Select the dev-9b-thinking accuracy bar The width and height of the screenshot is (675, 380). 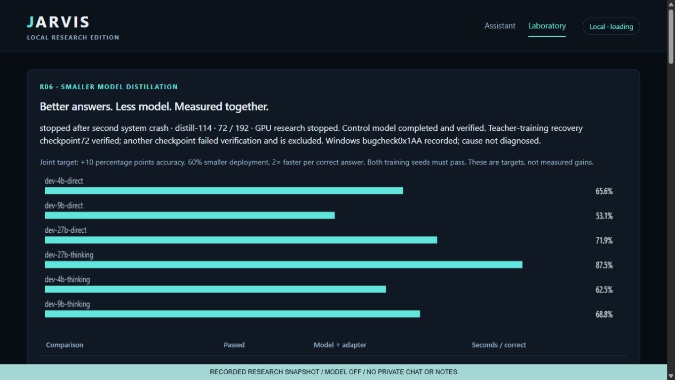(232, 313)
